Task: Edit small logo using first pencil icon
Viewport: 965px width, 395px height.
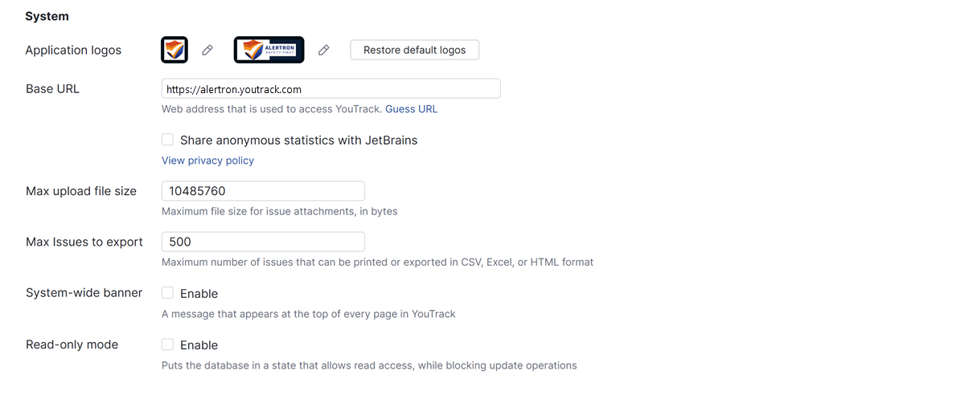Action: [x=207, y=50]
